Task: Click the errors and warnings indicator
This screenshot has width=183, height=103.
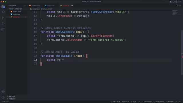Action: (5, 102)
